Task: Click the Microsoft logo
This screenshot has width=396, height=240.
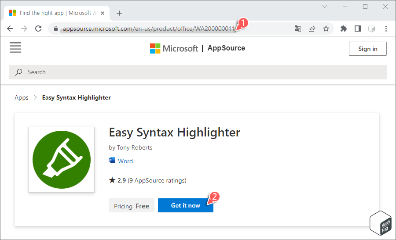Action: pyautogui.click(x=174, y=48)
